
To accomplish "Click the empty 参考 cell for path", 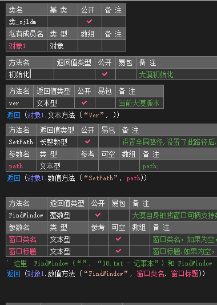I will 88,166.
